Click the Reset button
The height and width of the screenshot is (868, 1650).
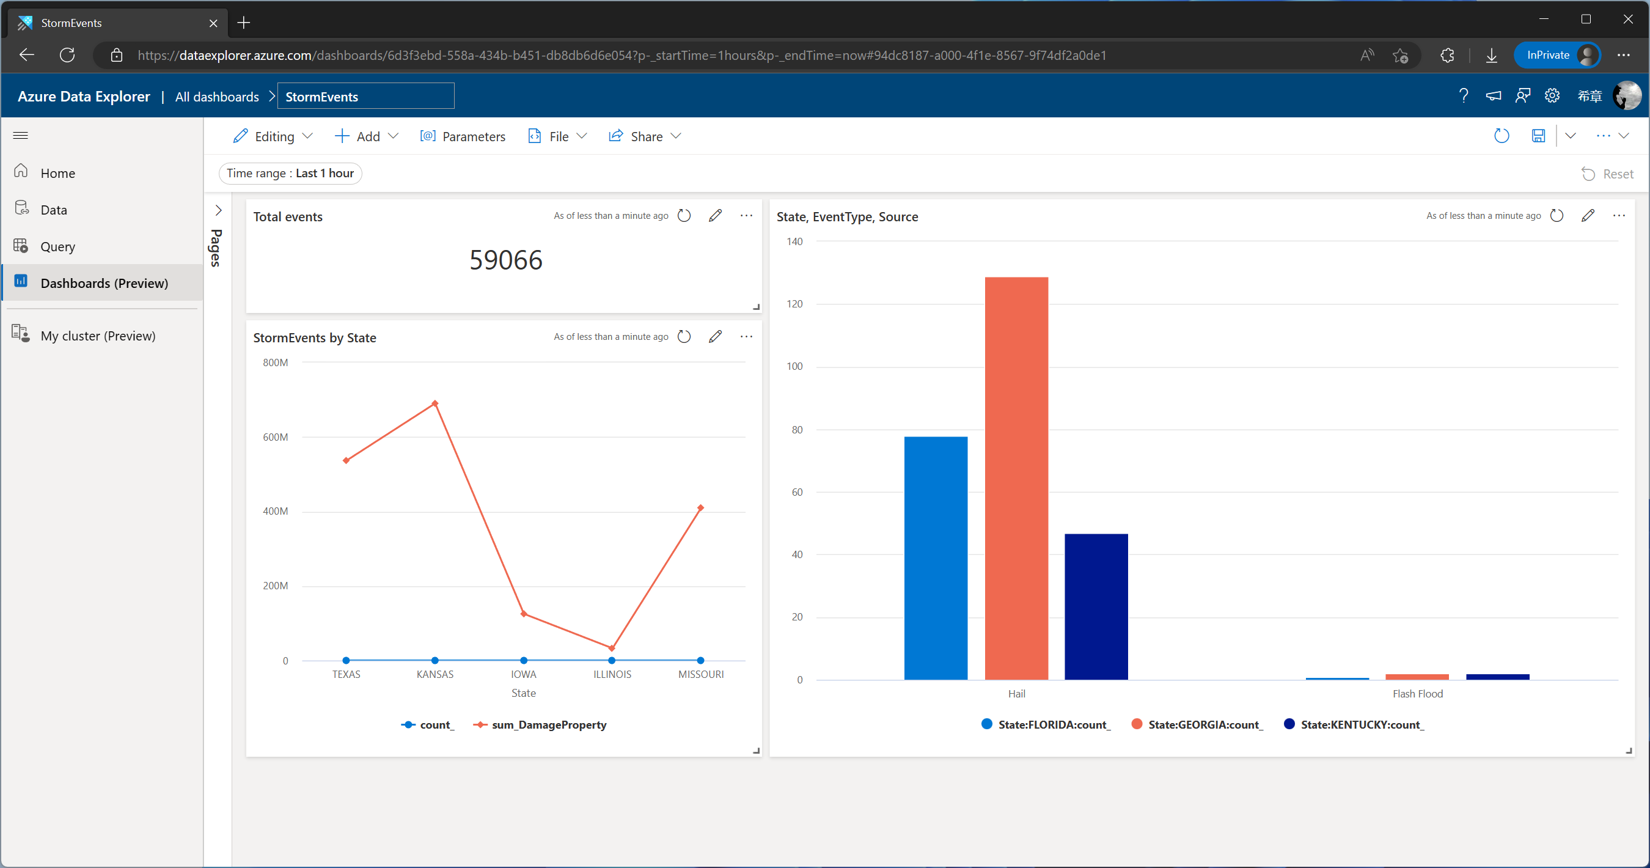coord(1607,174)
